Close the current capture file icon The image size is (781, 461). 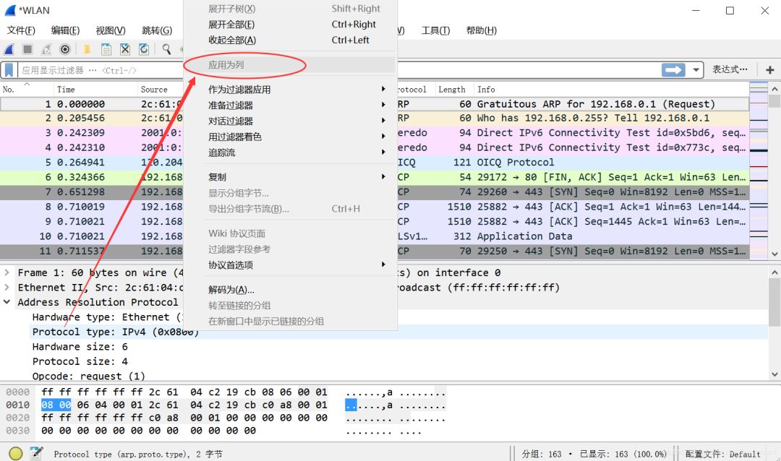pos(125,49)
